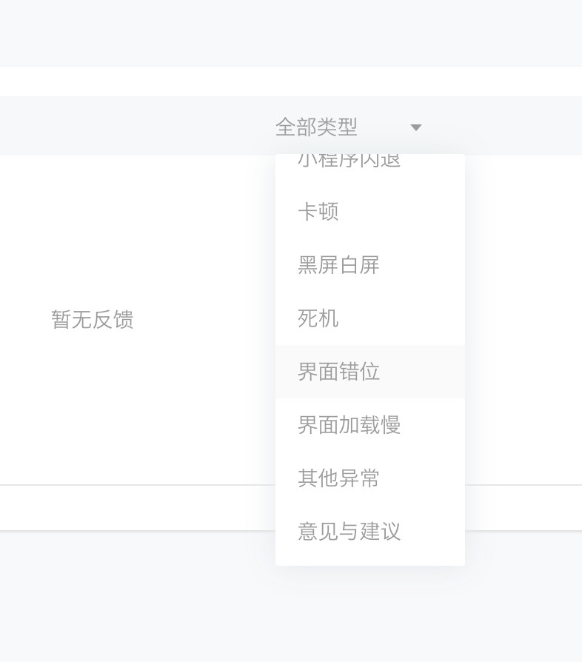Filter feedback by 卡顿 type

click(318, 212)
